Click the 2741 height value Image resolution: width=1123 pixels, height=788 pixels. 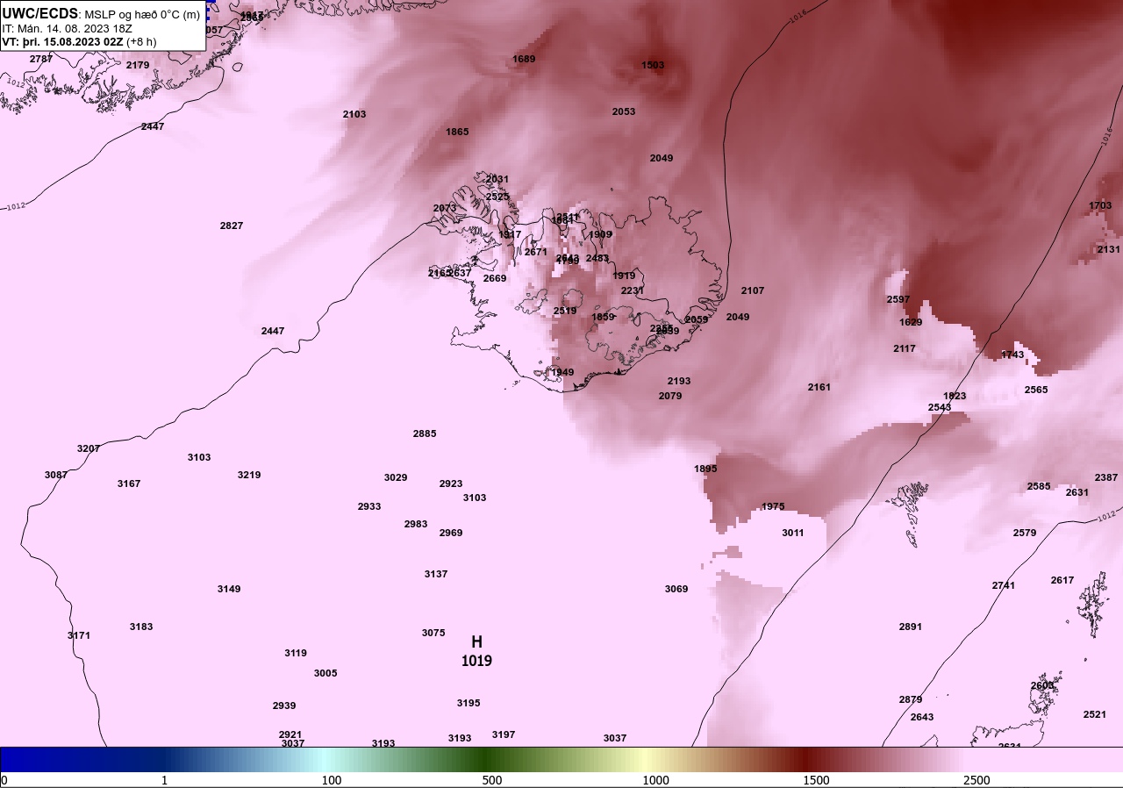point(1004,585)
